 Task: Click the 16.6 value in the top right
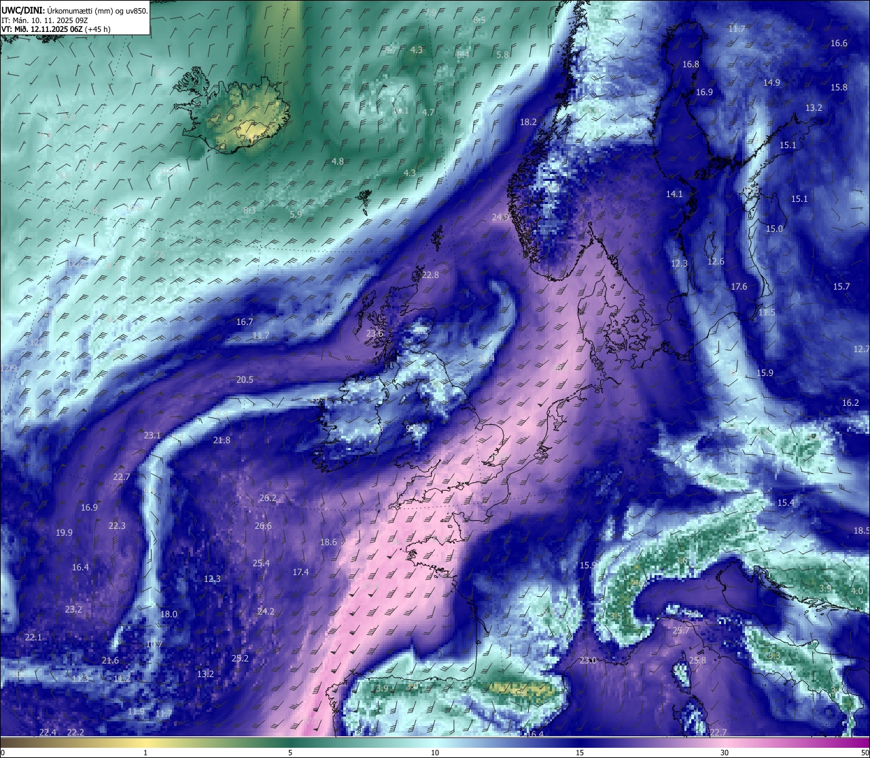point(839,43)
